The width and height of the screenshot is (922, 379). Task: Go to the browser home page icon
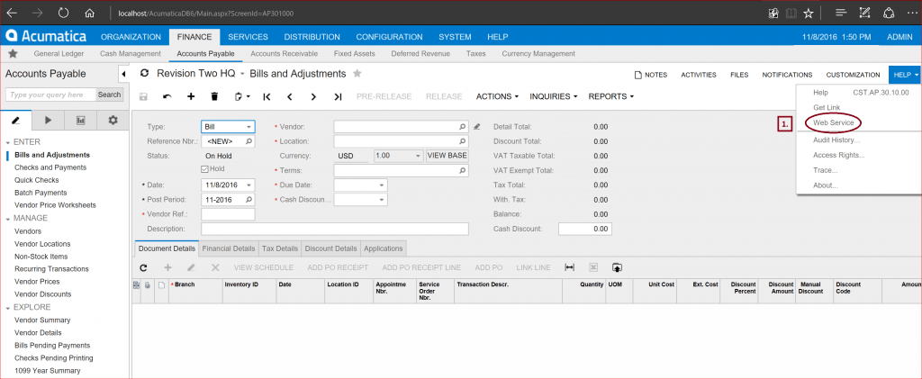pyautogui.click(x=90, y=13)
